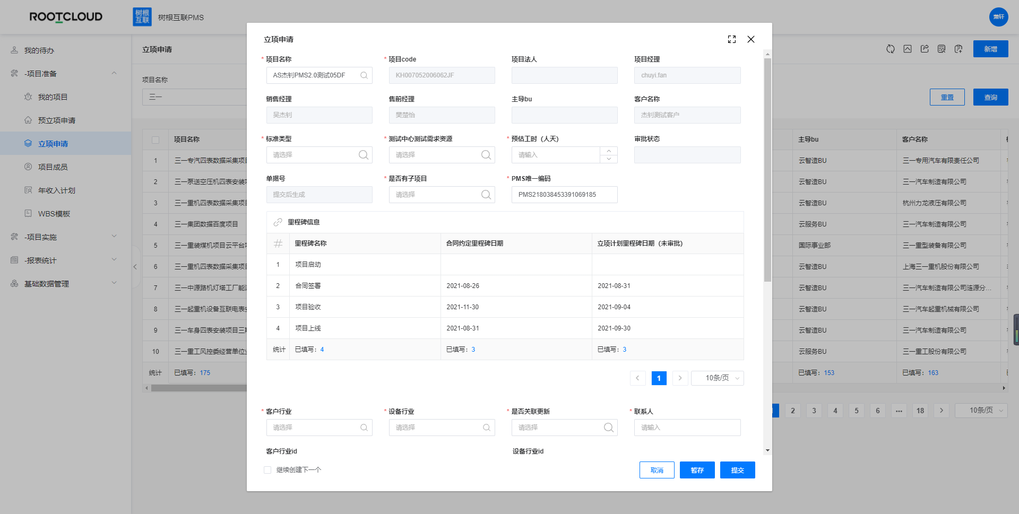This screenshot has height=514, width=1019.
Task: Click search icon in 设备行业 field
Action: point(487,428)
